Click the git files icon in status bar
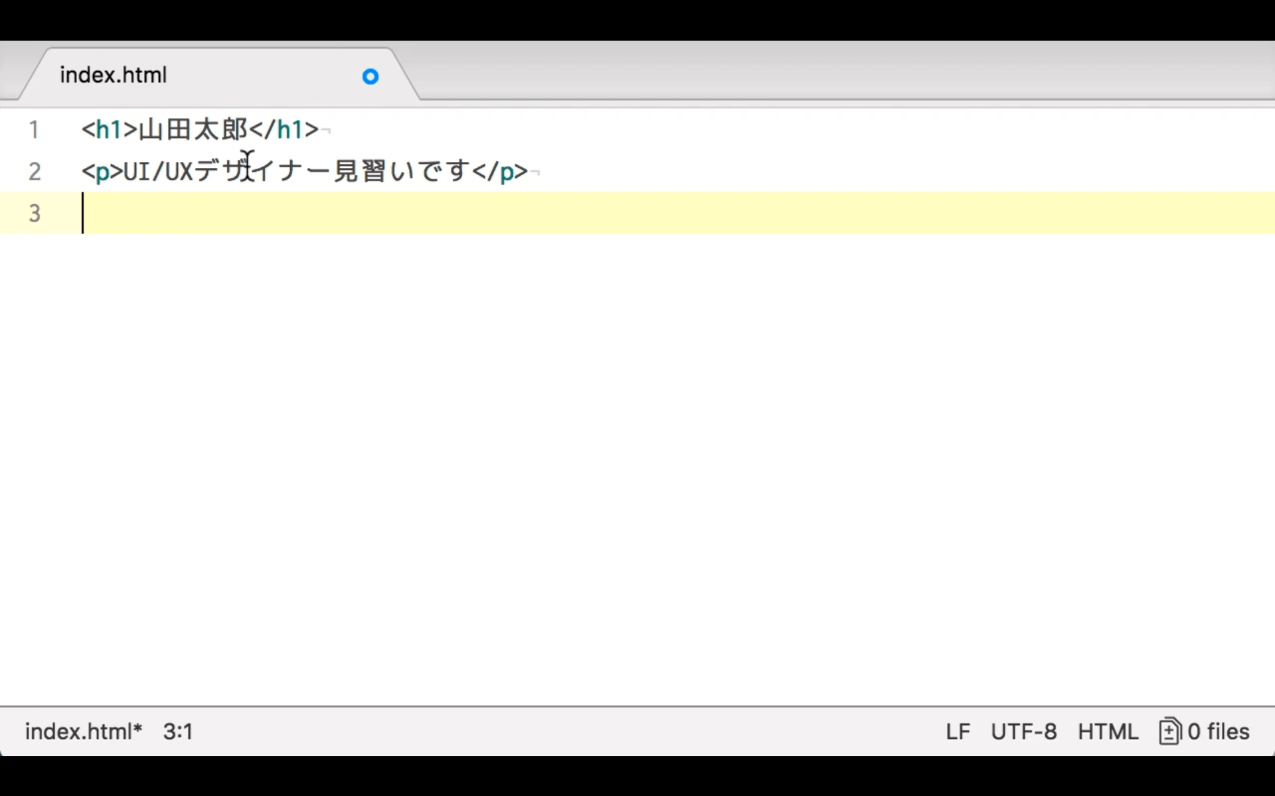The height and width of the screenshot is (796, 1275). point(1169,732)
